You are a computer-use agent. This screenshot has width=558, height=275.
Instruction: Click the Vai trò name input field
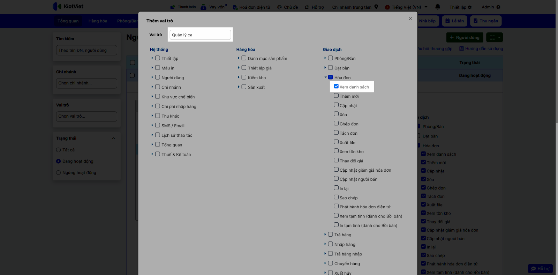tap(200, 35)
